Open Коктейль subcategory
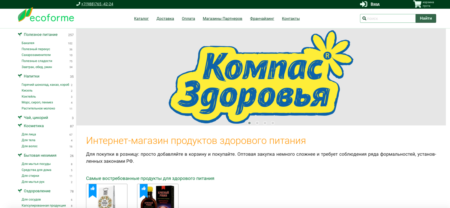Viewport: 450px width, 208px height. 28,97
